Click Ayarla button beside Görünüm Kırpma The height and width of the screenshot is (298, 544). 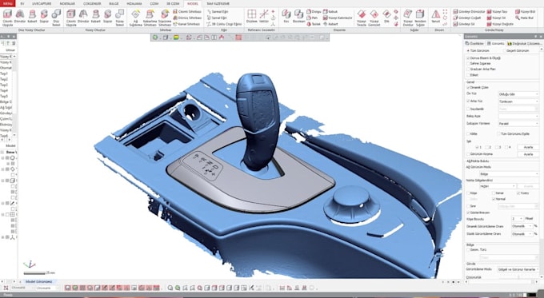click(x=528, y=154)
